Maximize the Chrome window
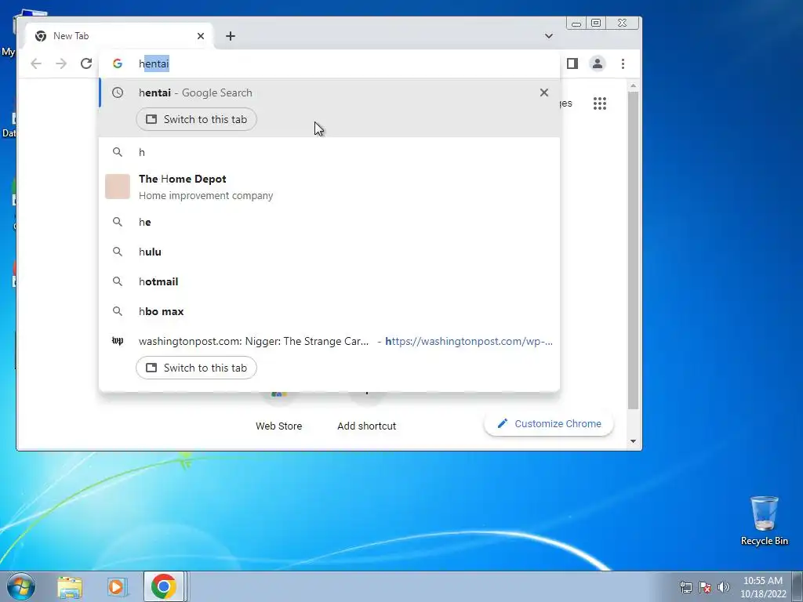The height and width of the screenshot is (602, 803). 596,23
